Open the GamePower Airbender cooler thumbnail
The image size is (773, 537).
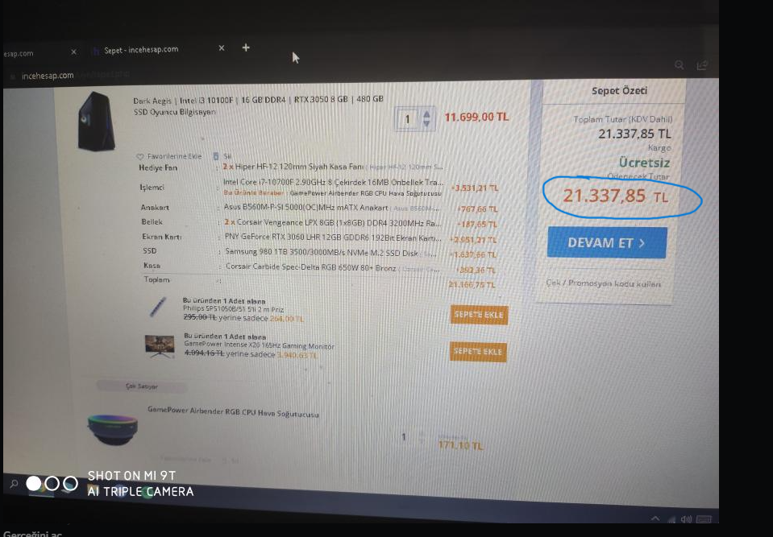113,428
